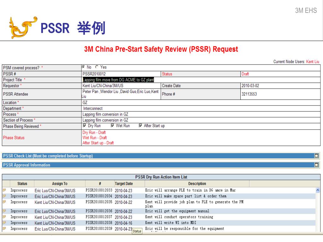Click the Status tooltip label near the bottom
This screenshot has width=323, height=242.
click(137, 231)
